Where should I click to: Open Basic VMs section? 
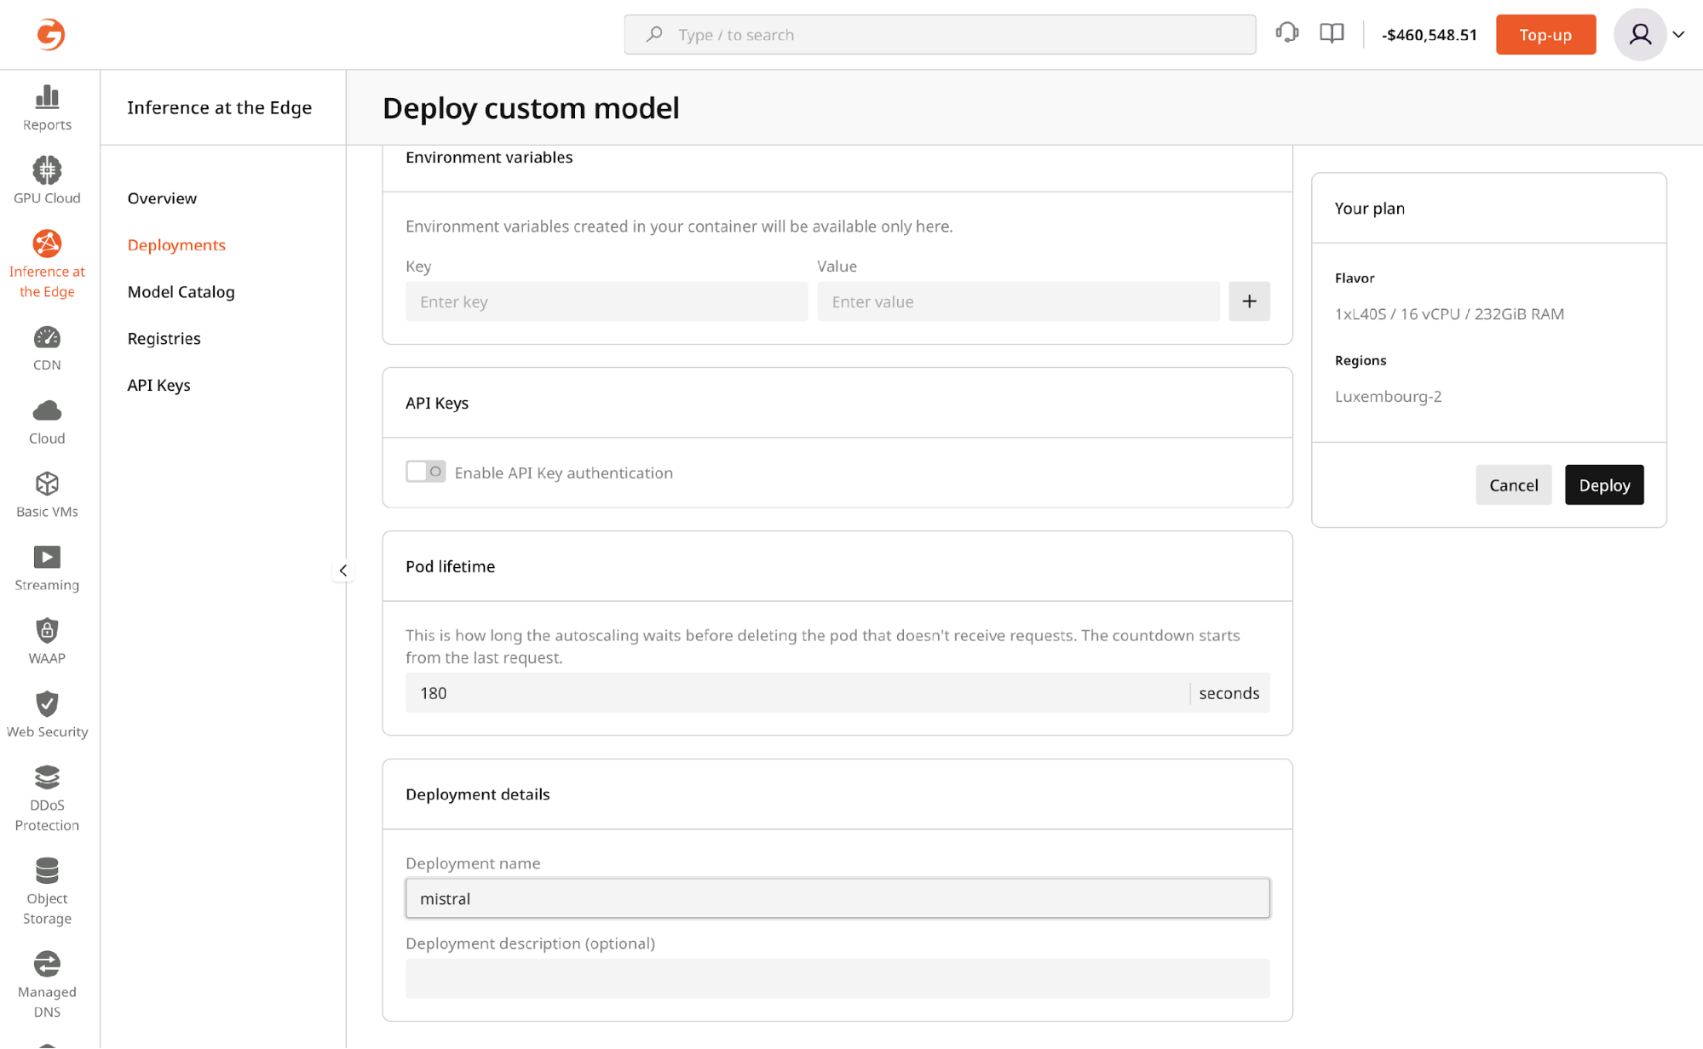coord(47,495)
